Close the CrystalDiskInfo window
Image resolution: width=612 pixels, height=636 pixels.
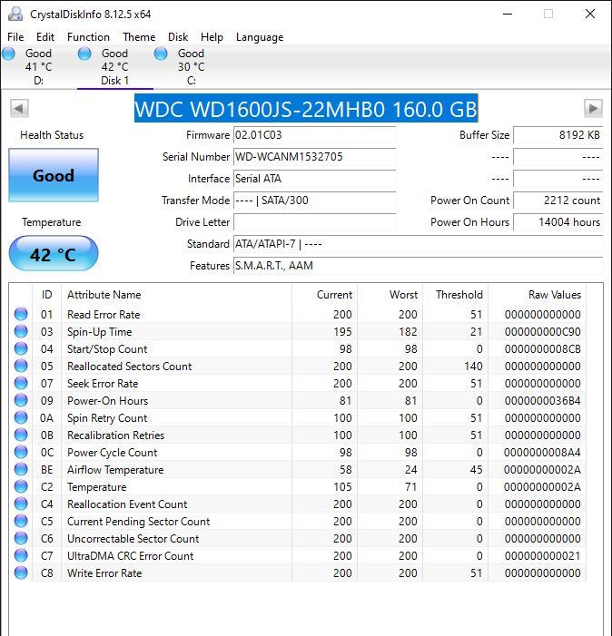tap(590, 14)
